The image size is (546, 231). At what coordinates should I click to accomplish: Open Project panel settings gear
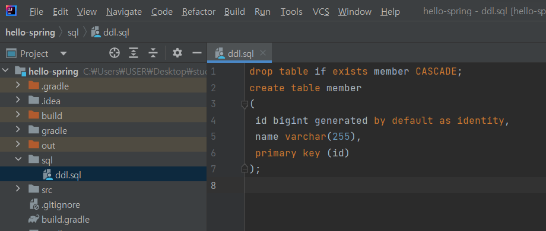(x=177, y=53)
